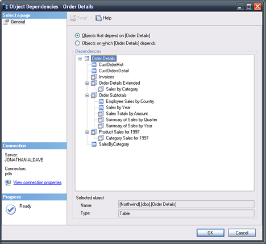Minimize the Object Dependencies window
The image size is (266, 244).
point(240,7)
